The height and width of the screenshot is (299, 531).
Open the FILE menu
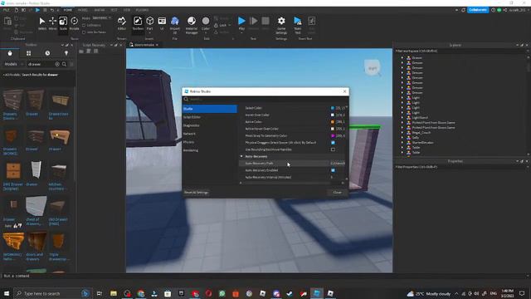point(6,10)
